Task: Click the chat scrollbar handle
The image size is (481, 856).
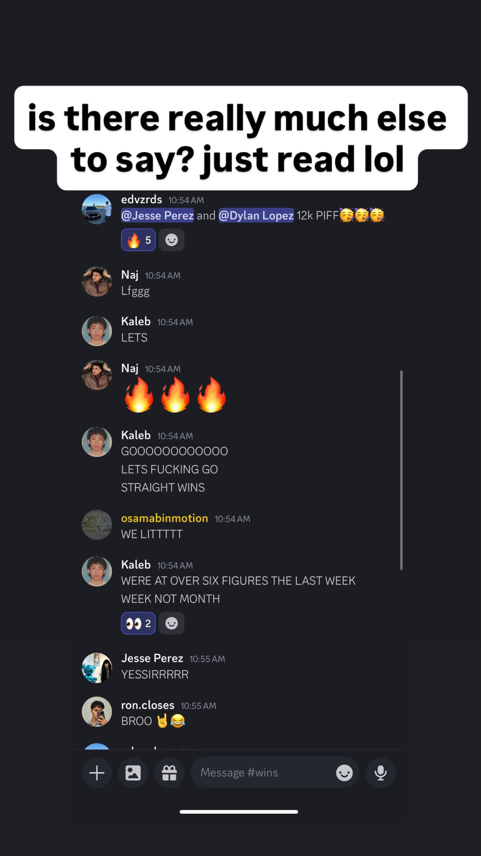Action: (401, 470)
